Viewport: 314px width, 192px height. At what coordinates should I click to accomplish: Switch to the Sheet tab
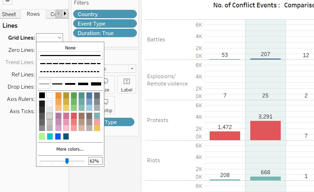pyautogui.click(x=9, y=14)
